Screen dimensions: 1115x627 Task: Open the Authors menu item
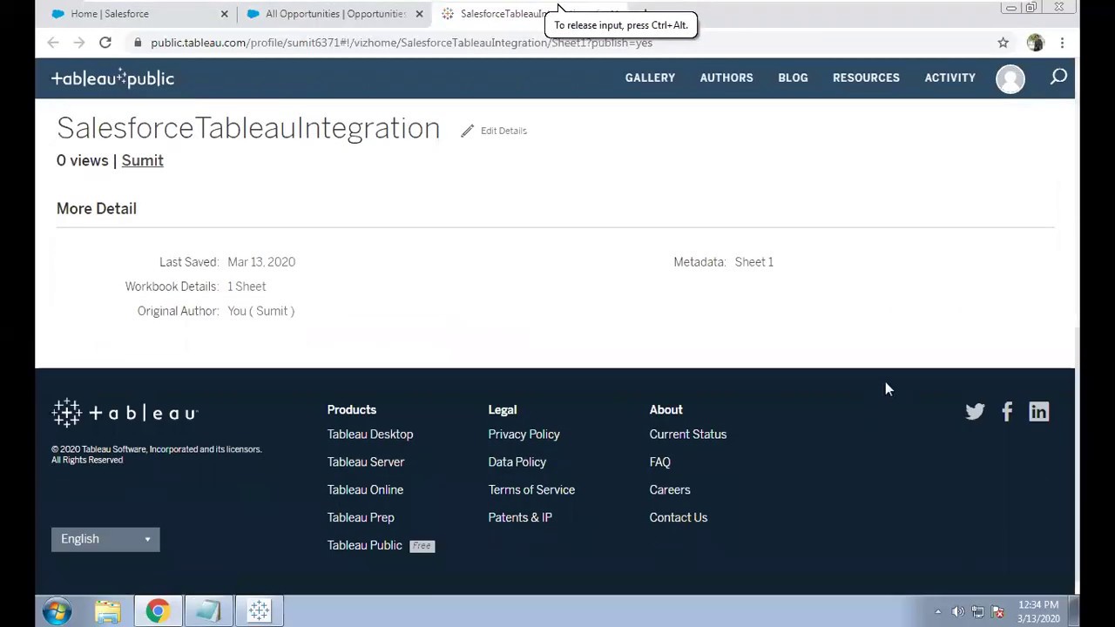coord(726,78)
